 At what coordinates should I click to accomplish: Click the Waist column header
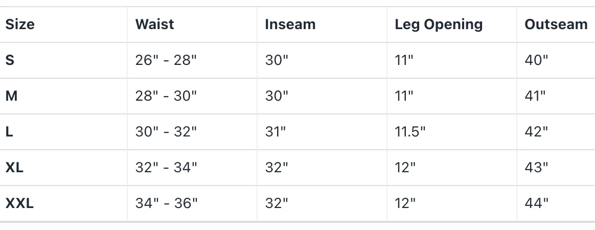click(154, 25)
